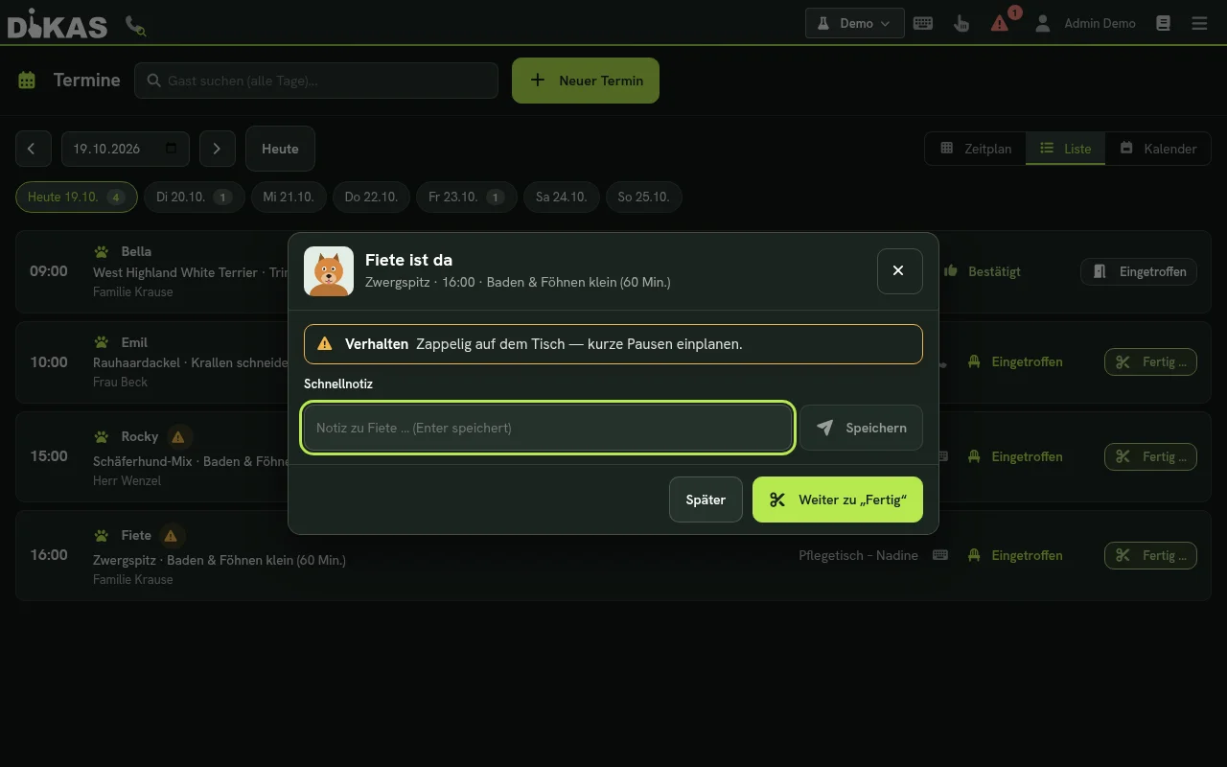Click the Weiter zu „Fertig“ button
This screenshot has width=1227, height=767.
point(838,500)
